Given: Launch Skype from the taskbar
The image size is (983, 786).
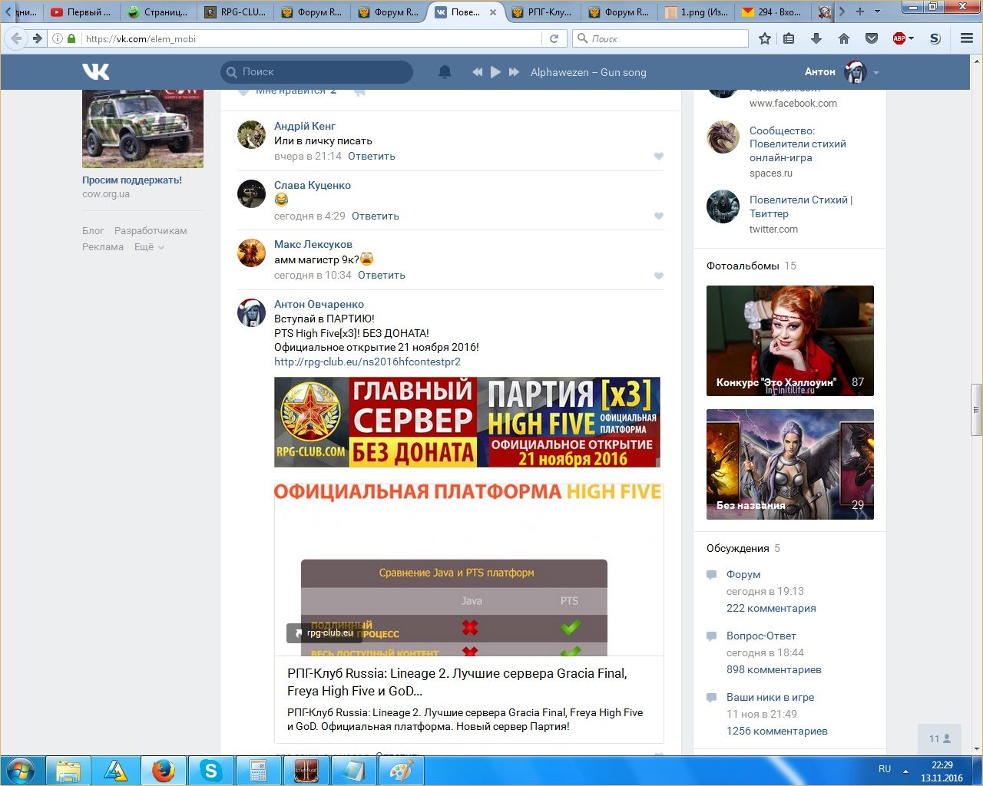Looking at the screenshot, I should [x=210, y=771].
